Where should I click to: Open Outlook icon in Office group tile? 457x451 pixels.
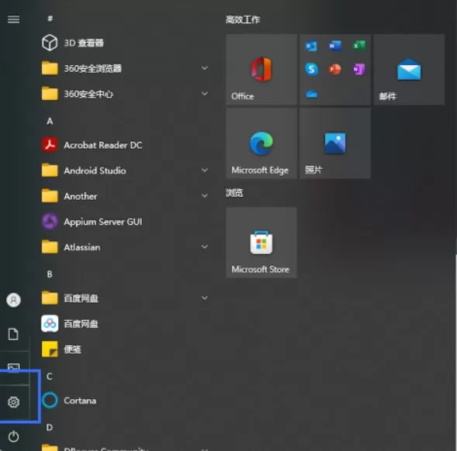pyautogui.click(x=311, y=46)
